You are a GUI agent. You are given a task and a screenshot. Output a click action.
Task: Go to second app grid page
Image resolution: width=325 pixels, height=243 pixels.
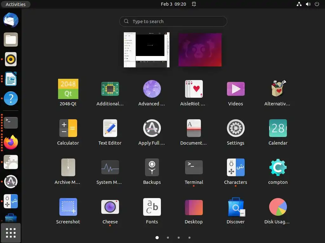point(168,238)
